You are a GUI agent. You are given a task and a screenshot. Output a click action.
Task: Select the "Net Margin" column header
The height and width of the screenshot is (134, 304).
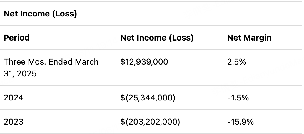click(x=249, y=38)
